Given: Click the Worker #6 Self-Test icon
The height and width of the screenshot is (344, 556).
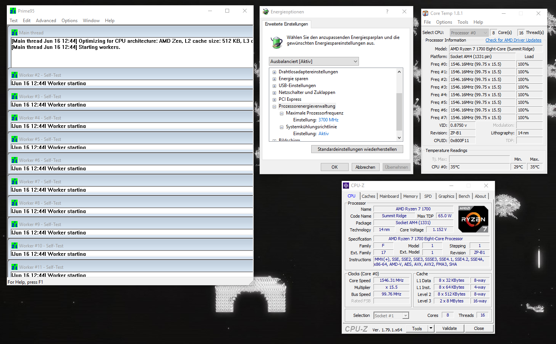Looking at the screenshot, I should [x=15, y=160].
